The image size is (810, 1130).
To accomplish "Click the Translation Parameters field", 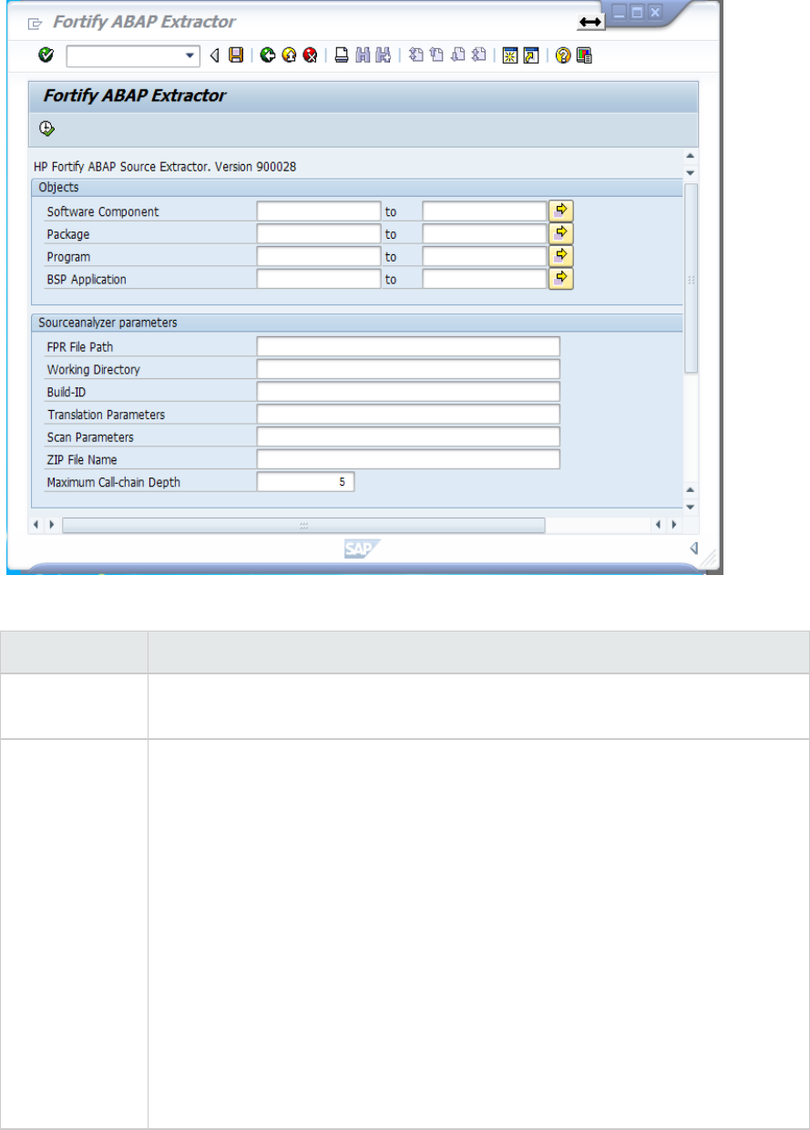I will point(408,415).
